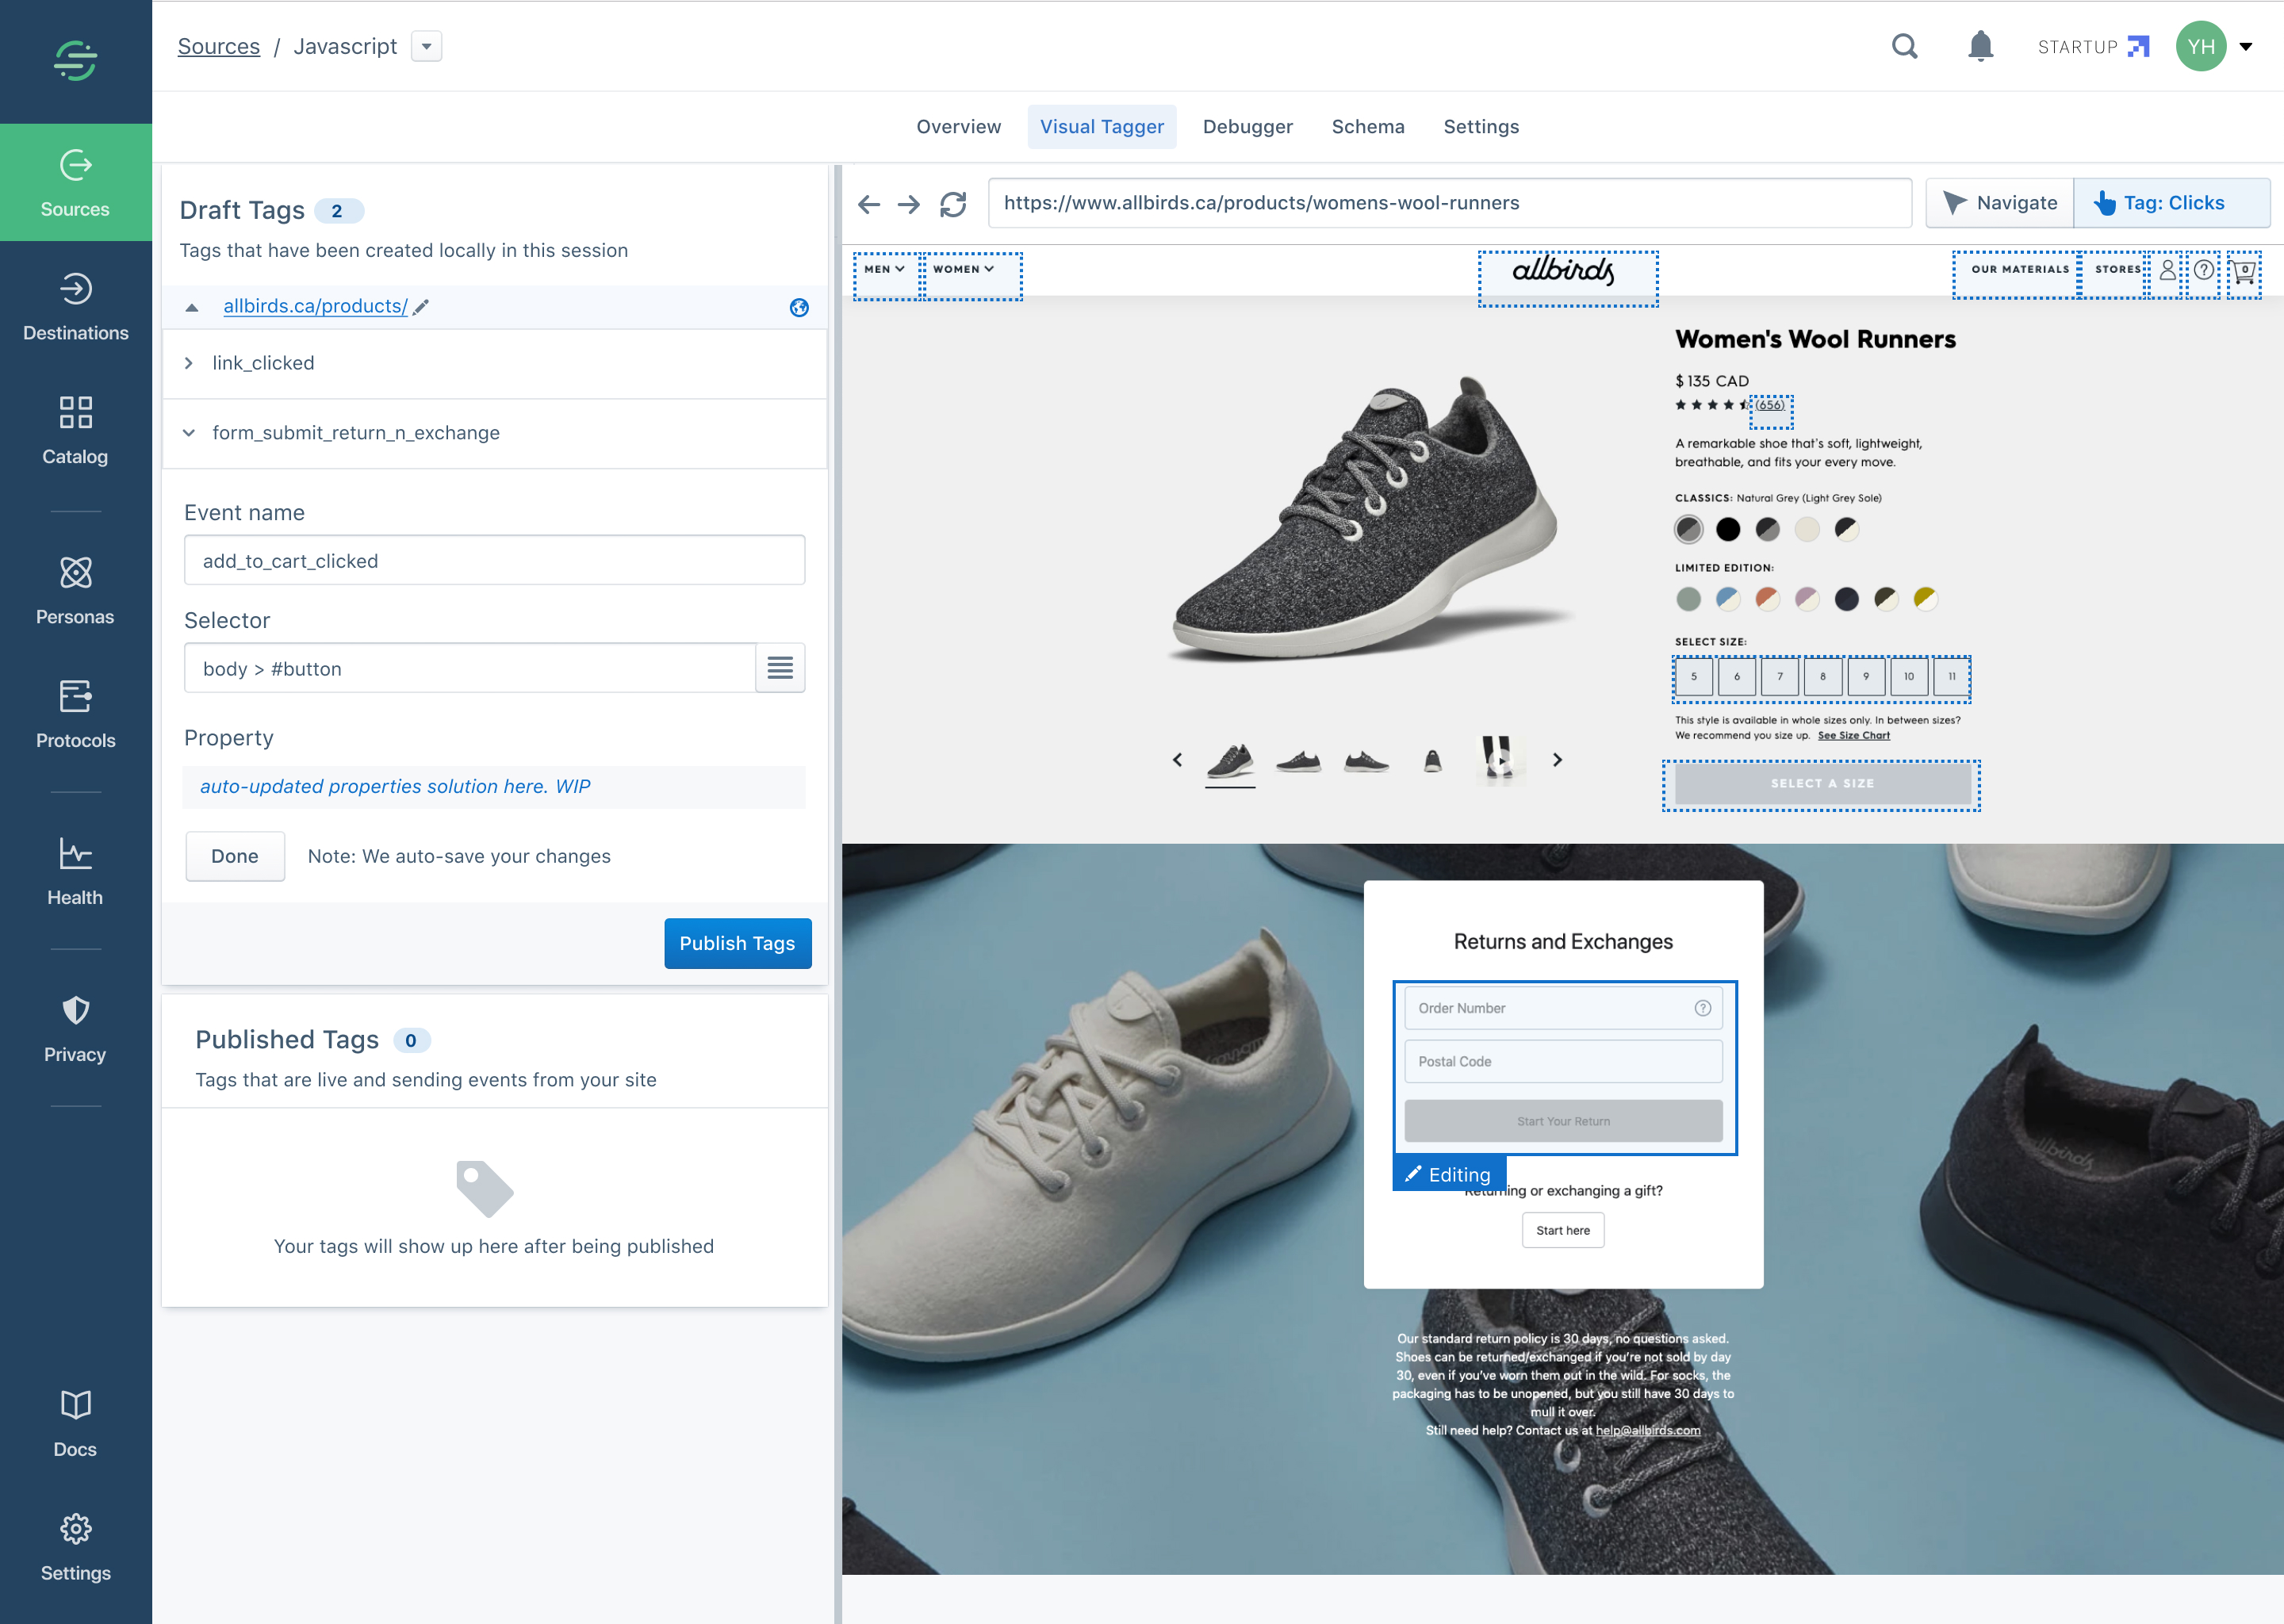Click the Event name input field
This screenshot has height=1624, width=2284.
[494, 560]
